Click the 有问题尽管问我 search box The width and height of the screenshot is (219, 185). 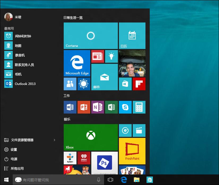pyautogui.click(x=58, y=180)
